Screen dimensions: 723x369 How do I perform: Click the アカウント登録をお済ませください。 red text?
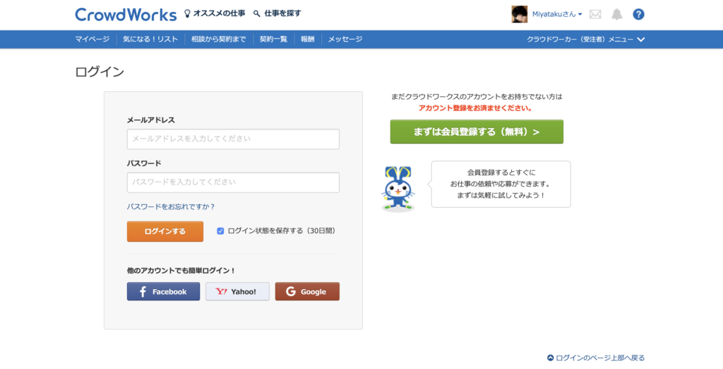tap(476, 108)
